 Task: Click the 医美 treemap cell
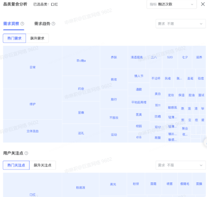click(x=139, y=115)
